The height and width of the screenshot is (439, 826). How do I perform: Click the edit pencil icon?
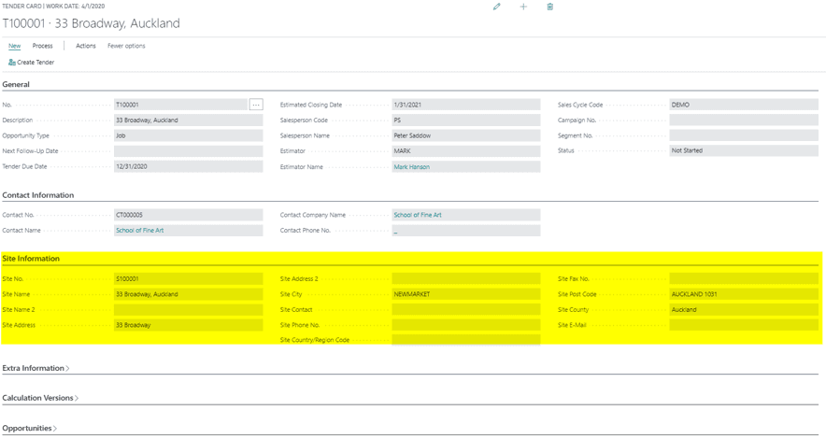[x=497, y=7]
